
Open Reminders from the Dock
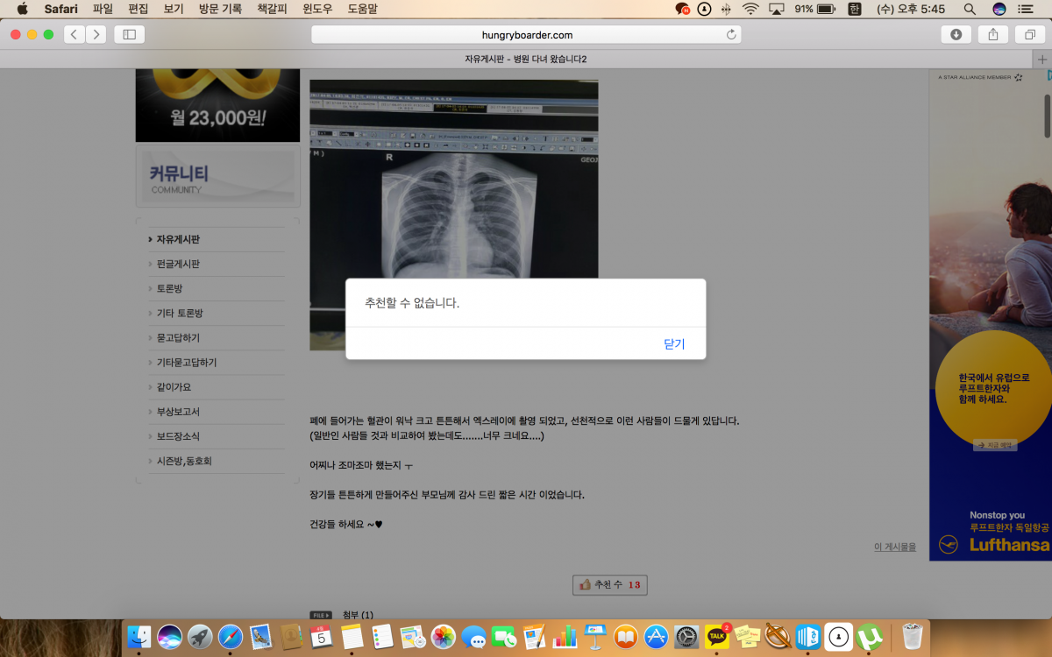tap(382, 637)
